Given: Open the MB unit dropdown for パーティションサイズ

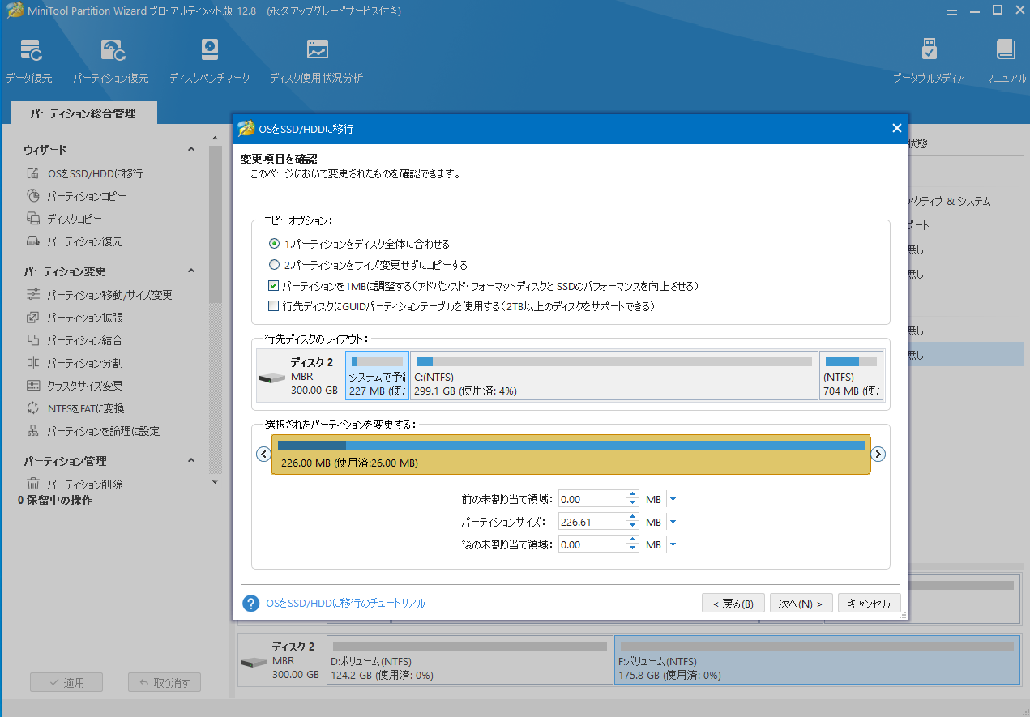Looking at the screenshot, I should pos(673,521).
